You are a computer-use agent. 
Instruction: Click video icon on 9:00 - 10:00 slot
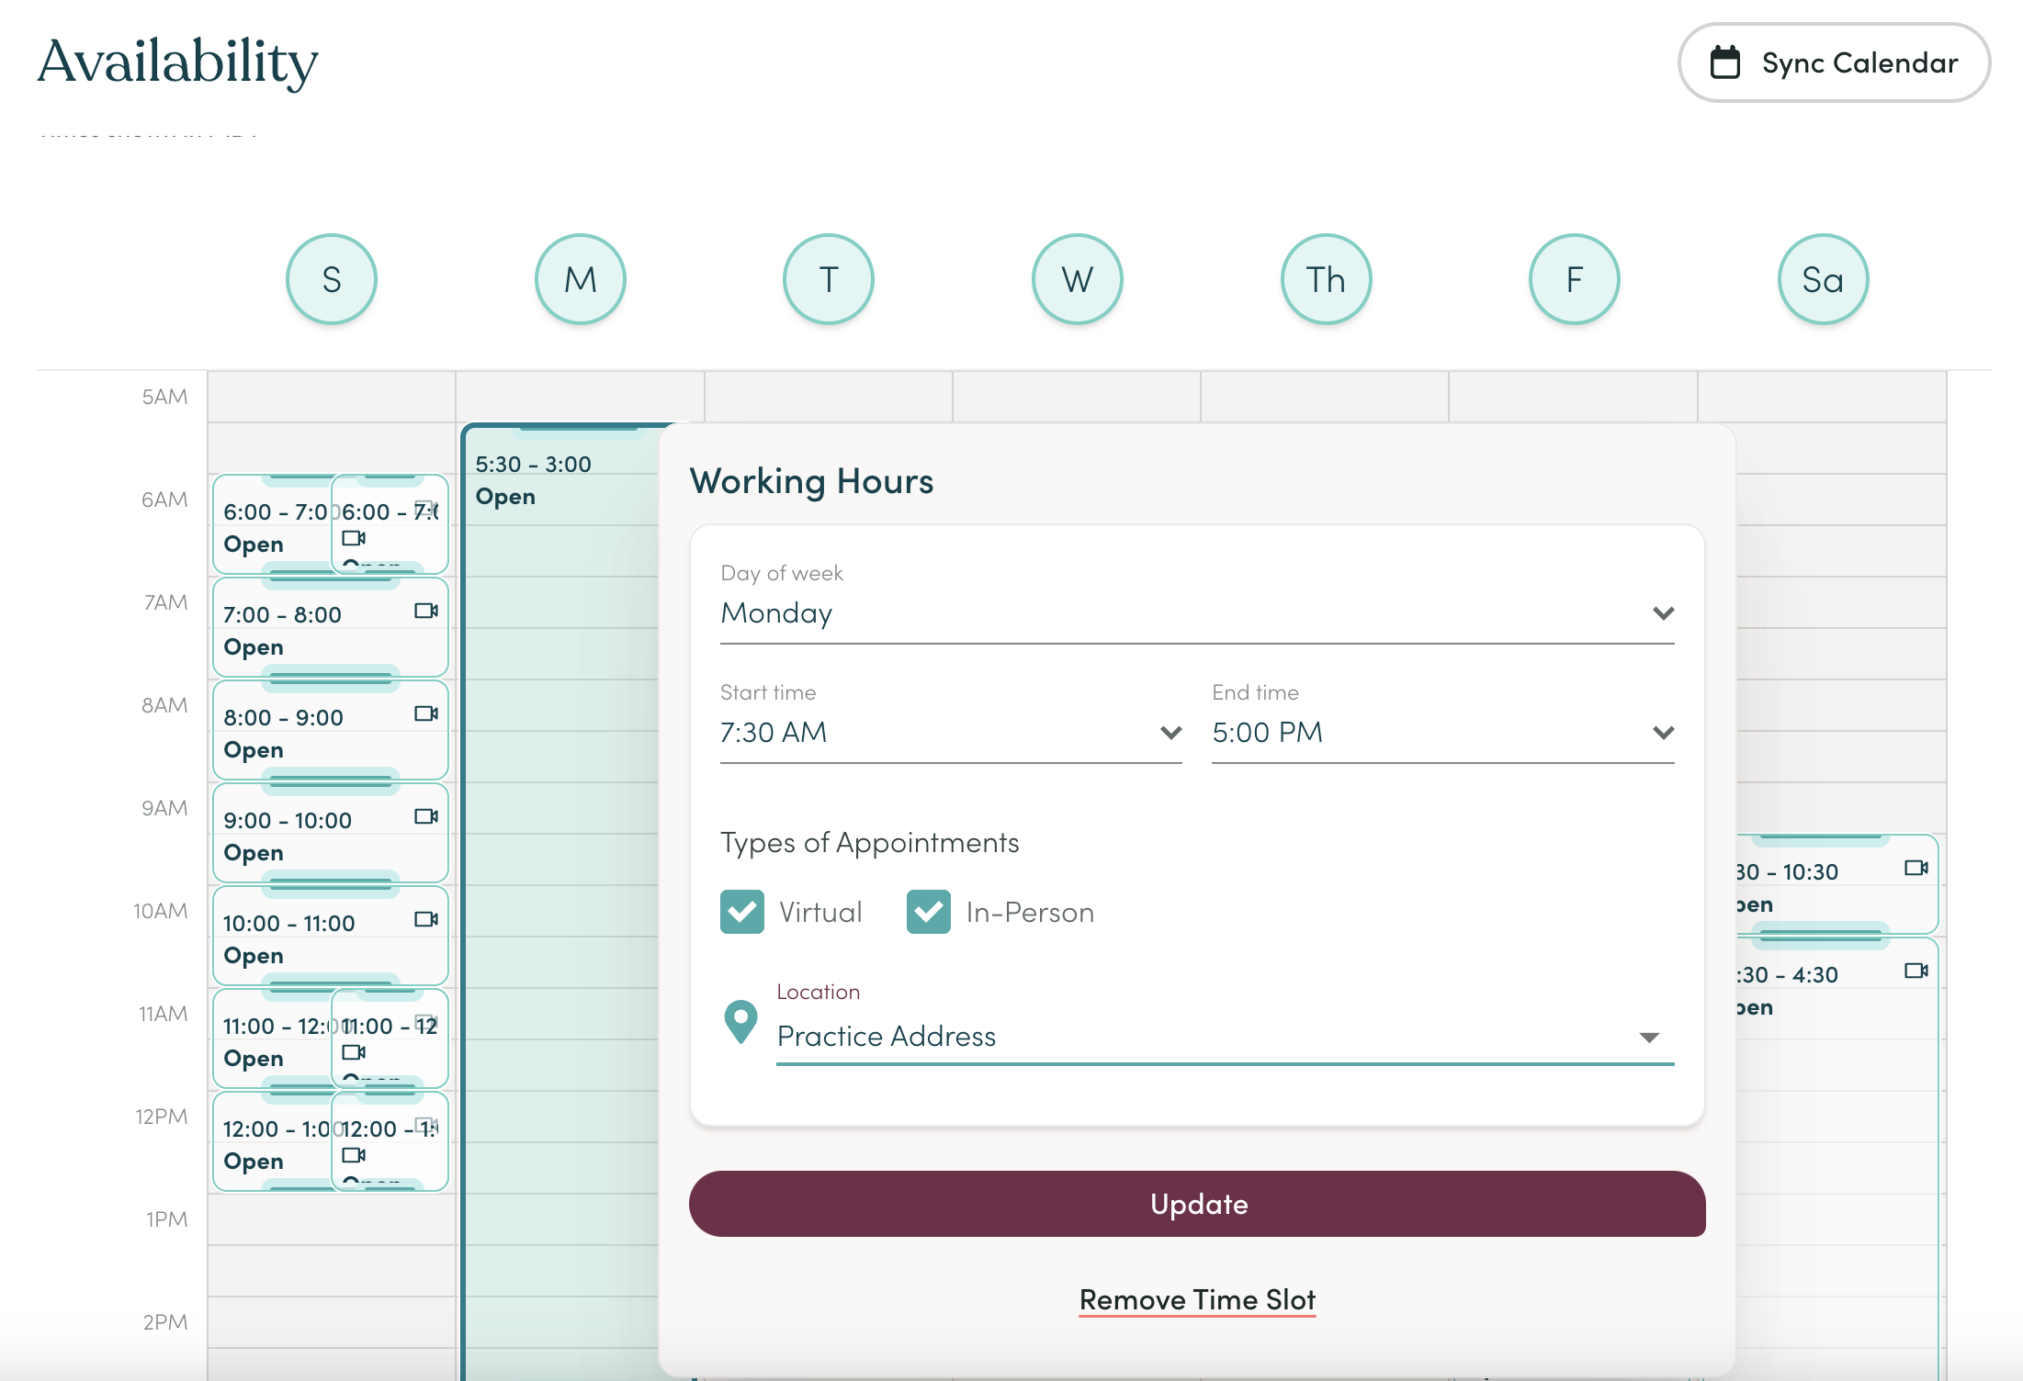(x=426, y=816)
